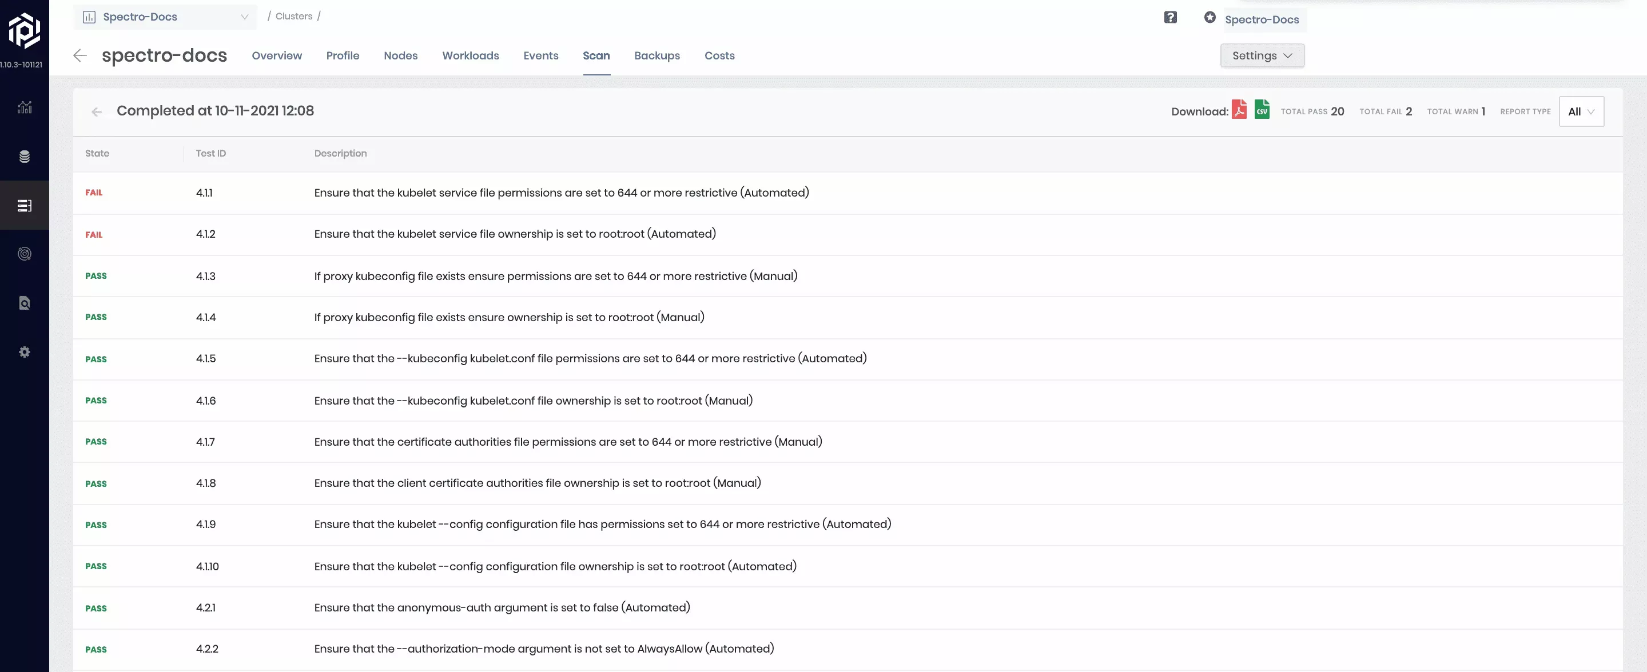Open the Settings dropdown menu

point(1262,55)
